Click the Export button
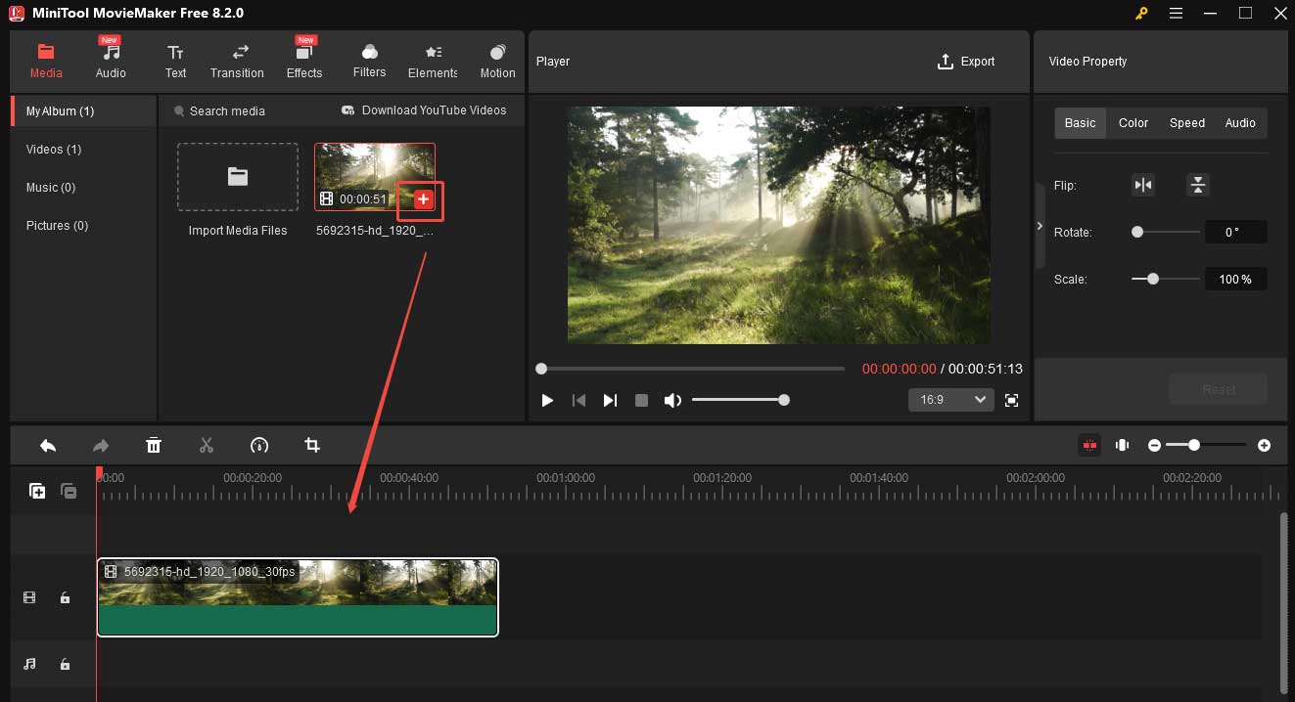The height and width of the screenshot is (702, 1295). pyautogui.click(x=966, y=62)
